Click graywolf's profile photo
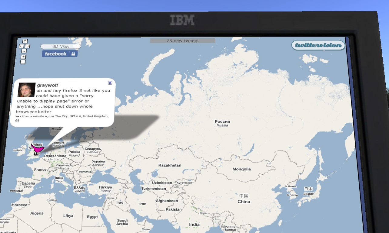 26,90
